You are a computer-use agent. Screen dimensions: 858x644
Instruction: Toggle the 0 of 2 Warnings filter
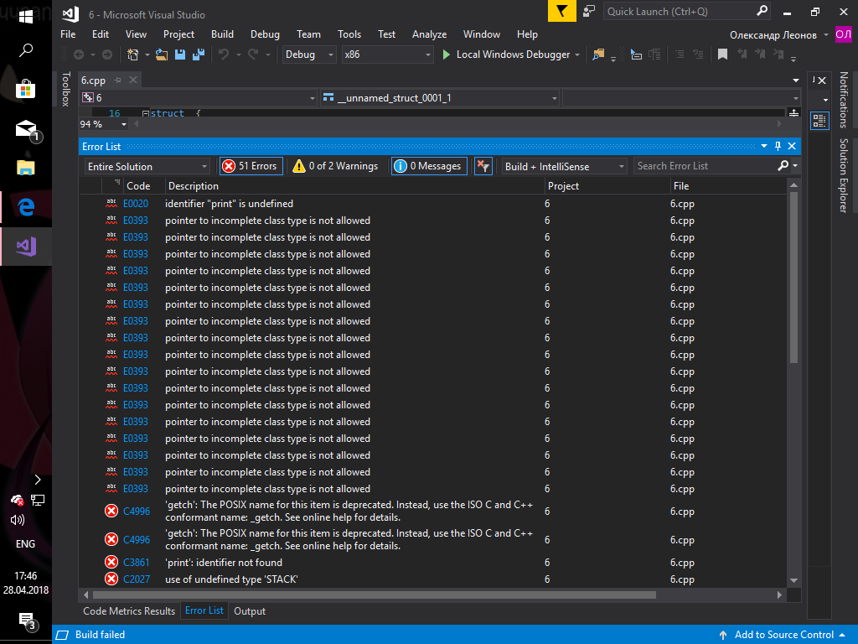335,166
